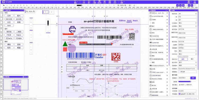Click the 透明度 opacity slider
Viewport: 199px width, 100px height.
click(x=187, y=82)
